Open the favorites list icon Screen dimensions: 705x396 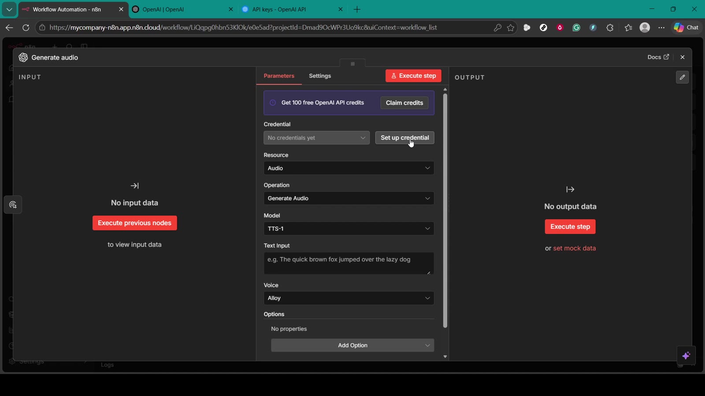coord(628,28)
